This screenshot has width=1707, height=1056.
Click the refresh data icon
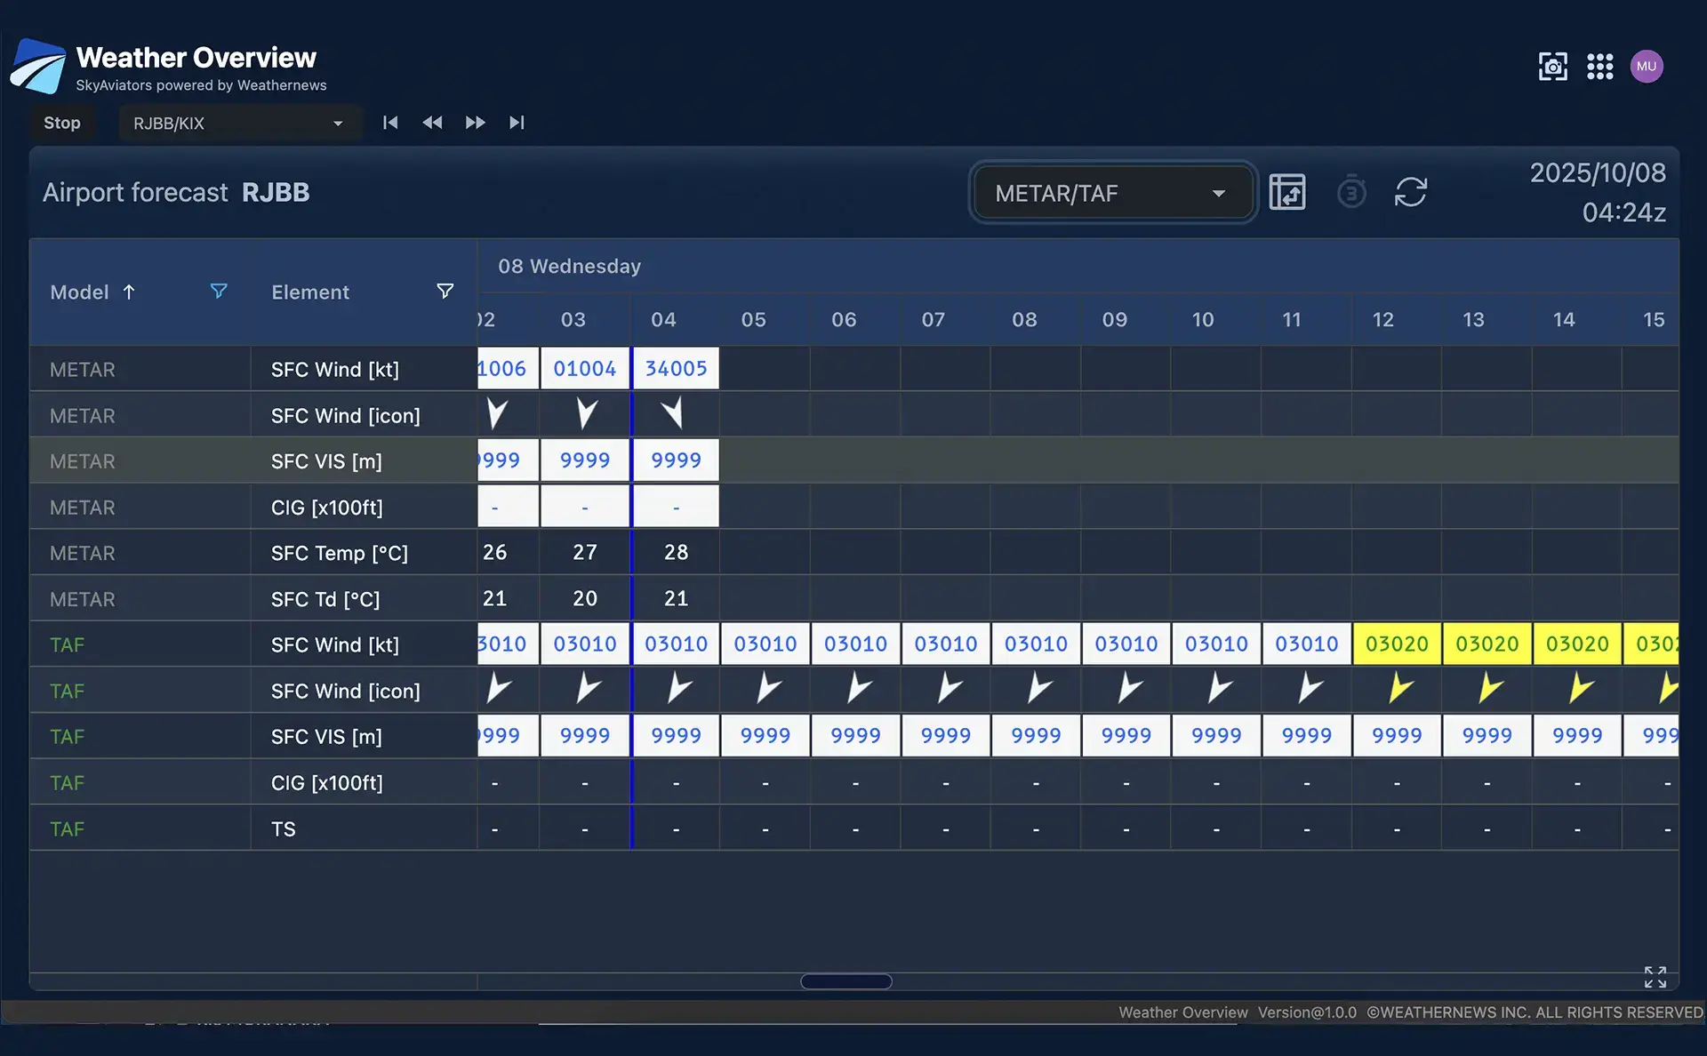coord(1410,192)
